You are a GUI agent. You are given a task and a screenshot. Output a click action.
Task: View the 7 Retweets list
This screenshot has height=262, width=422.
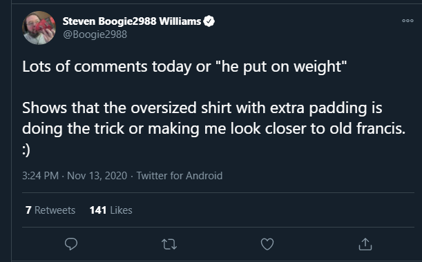point(50,210)
